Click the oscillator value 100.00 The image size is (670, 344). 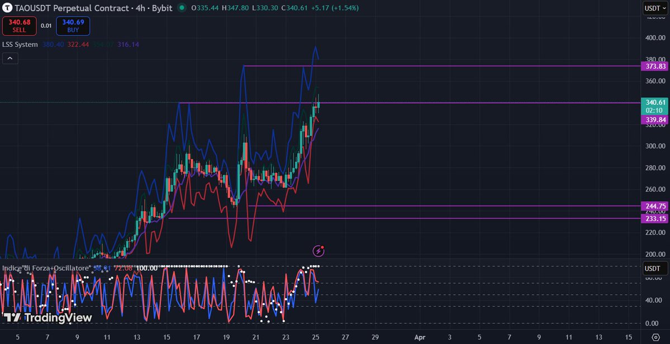click(x=147, y=268)
